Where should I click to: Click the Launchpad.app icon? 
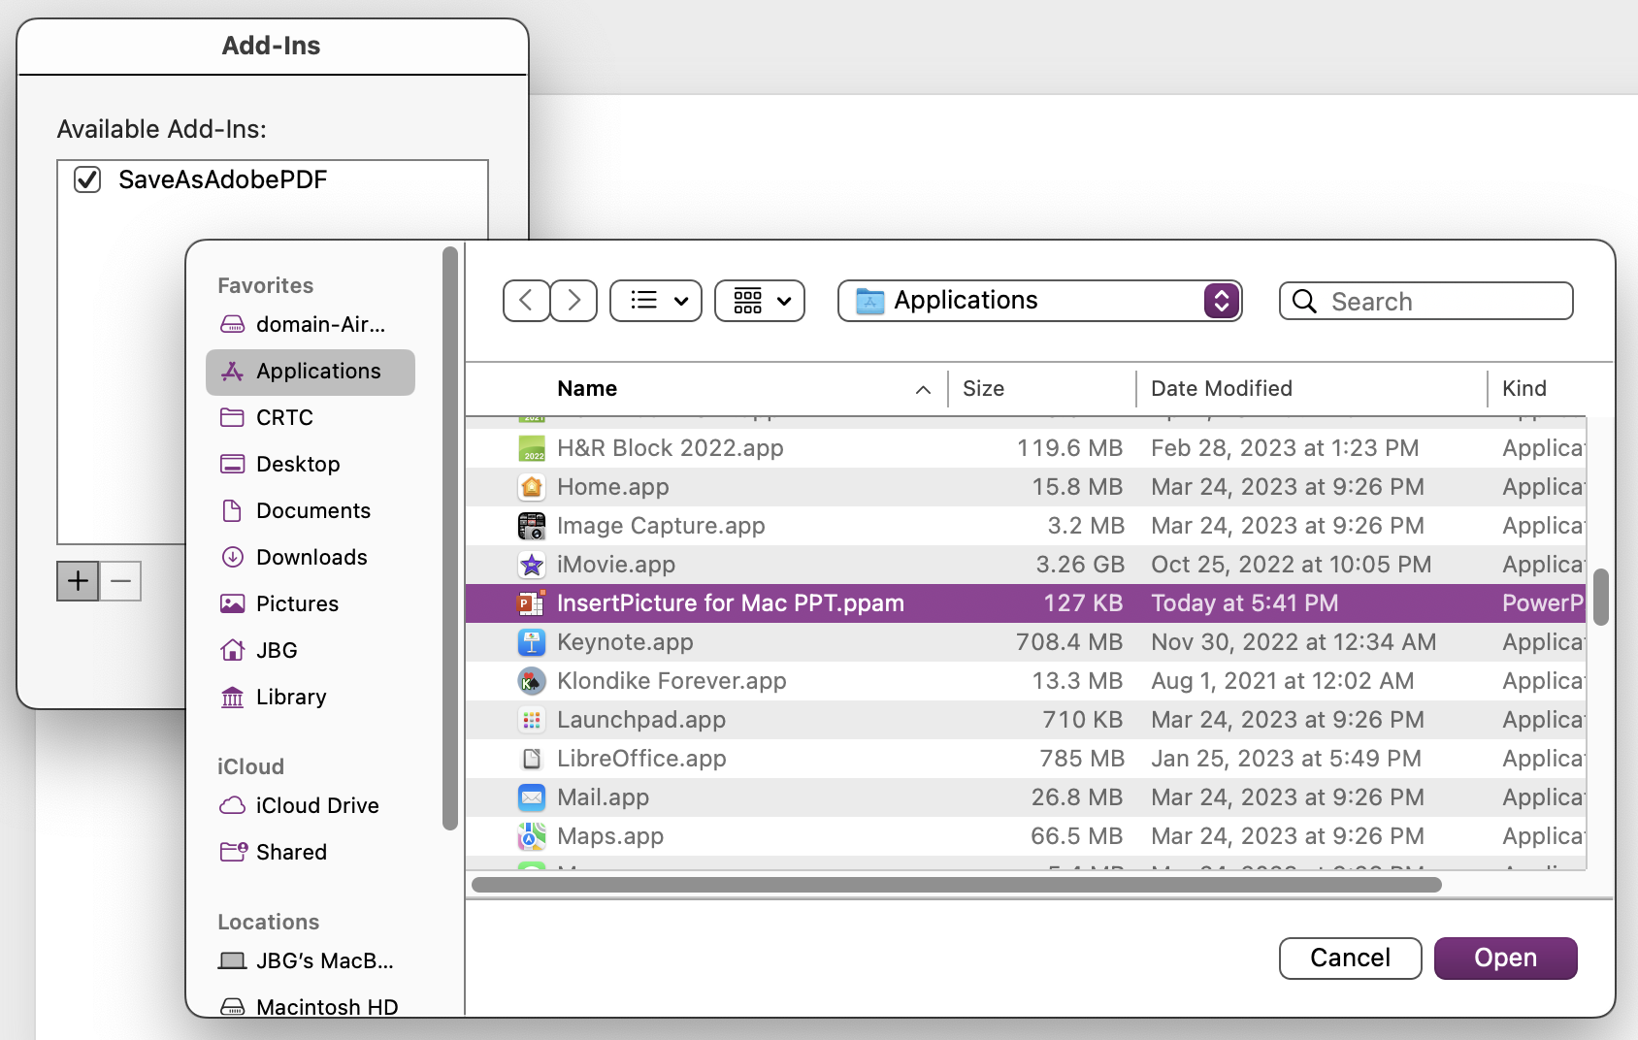click(x=532, y=720)
